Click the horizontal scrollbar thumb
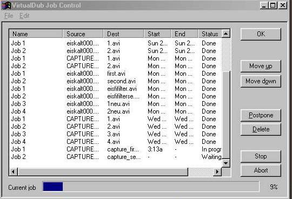292x199 pixels. click(103, 171)
